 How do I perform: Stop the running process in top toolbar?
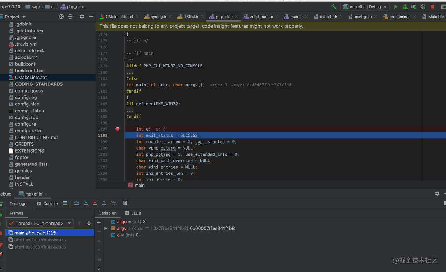(x=432, y=6)
